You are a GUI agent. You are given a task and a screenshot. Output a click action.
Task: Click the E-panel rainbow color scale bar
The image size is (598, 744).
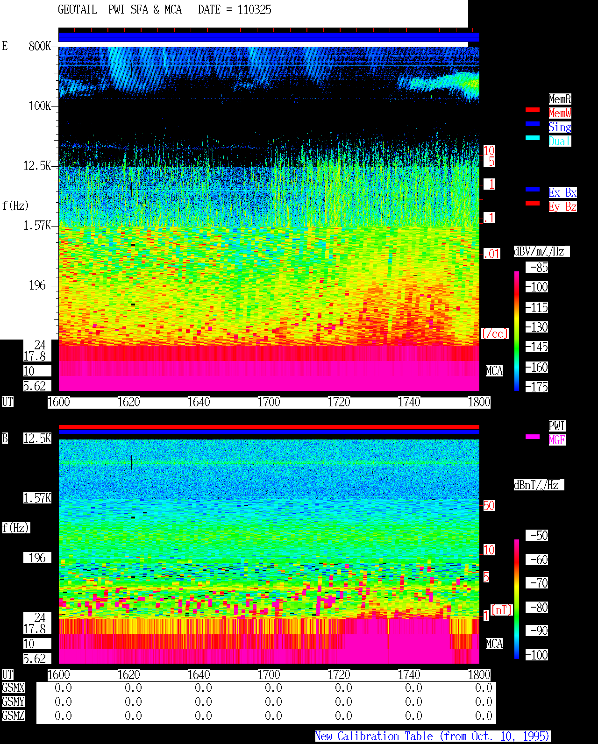pos(517,331)
